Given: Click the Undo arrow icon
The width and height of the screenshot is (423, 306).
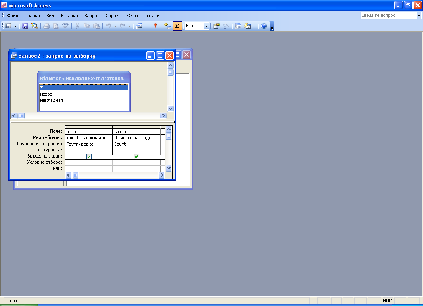Looking at the screenshot, I should coord(109,26).
